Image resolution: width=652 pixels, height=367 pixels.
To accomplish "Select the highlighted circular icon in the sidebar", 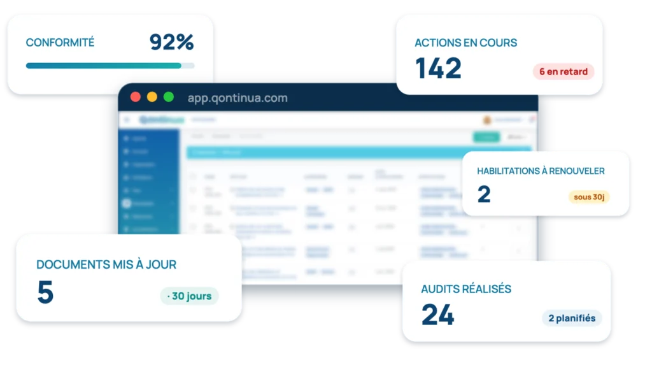I will pos(127,203).
